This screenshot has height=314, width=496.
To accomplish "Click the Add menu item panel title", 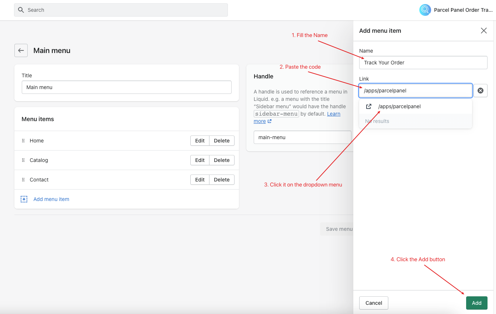I will click(380, 31).
